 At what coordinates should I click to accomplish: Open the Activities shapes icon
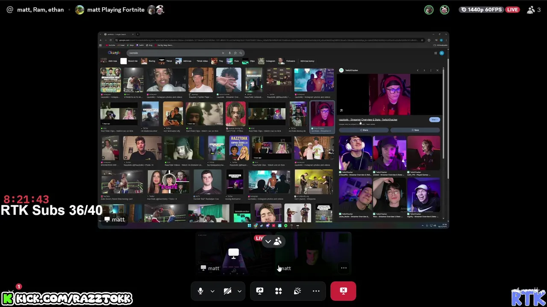pos(278,291)
